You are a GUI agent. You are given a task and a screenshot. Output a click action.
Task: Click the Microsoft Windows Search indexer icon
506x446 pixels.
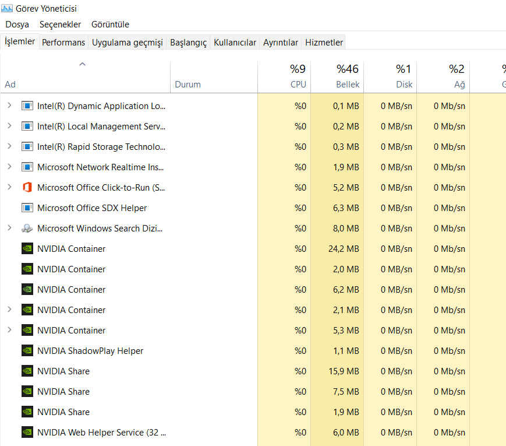coord(27,228)
